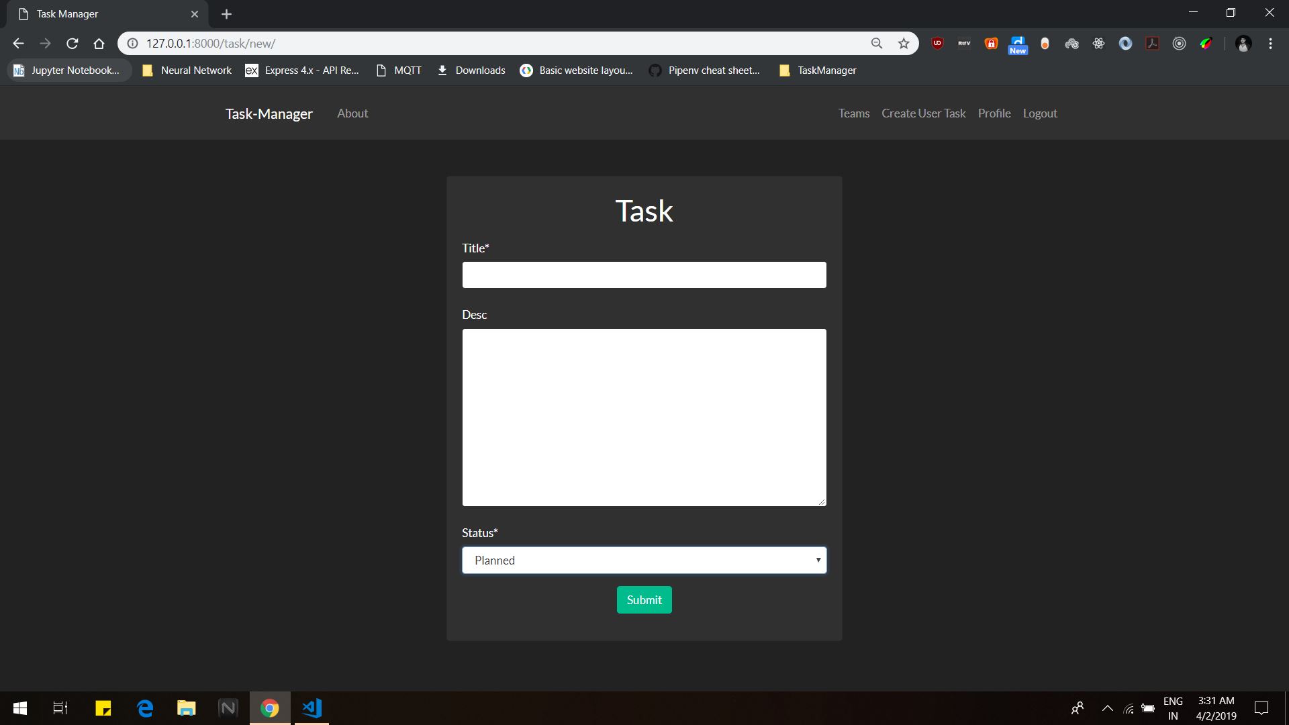Viewport: 1289px width, 725px height.
Task: Expand the Status dropdown showing Planned
Action: (x=644, y=561)
